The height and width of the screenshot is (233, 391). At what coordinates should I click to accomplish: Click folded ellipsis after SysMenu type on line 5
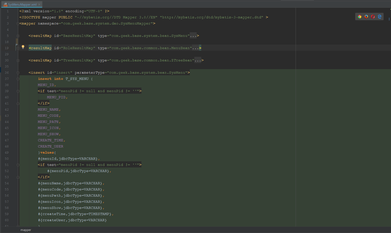point(193,36)
